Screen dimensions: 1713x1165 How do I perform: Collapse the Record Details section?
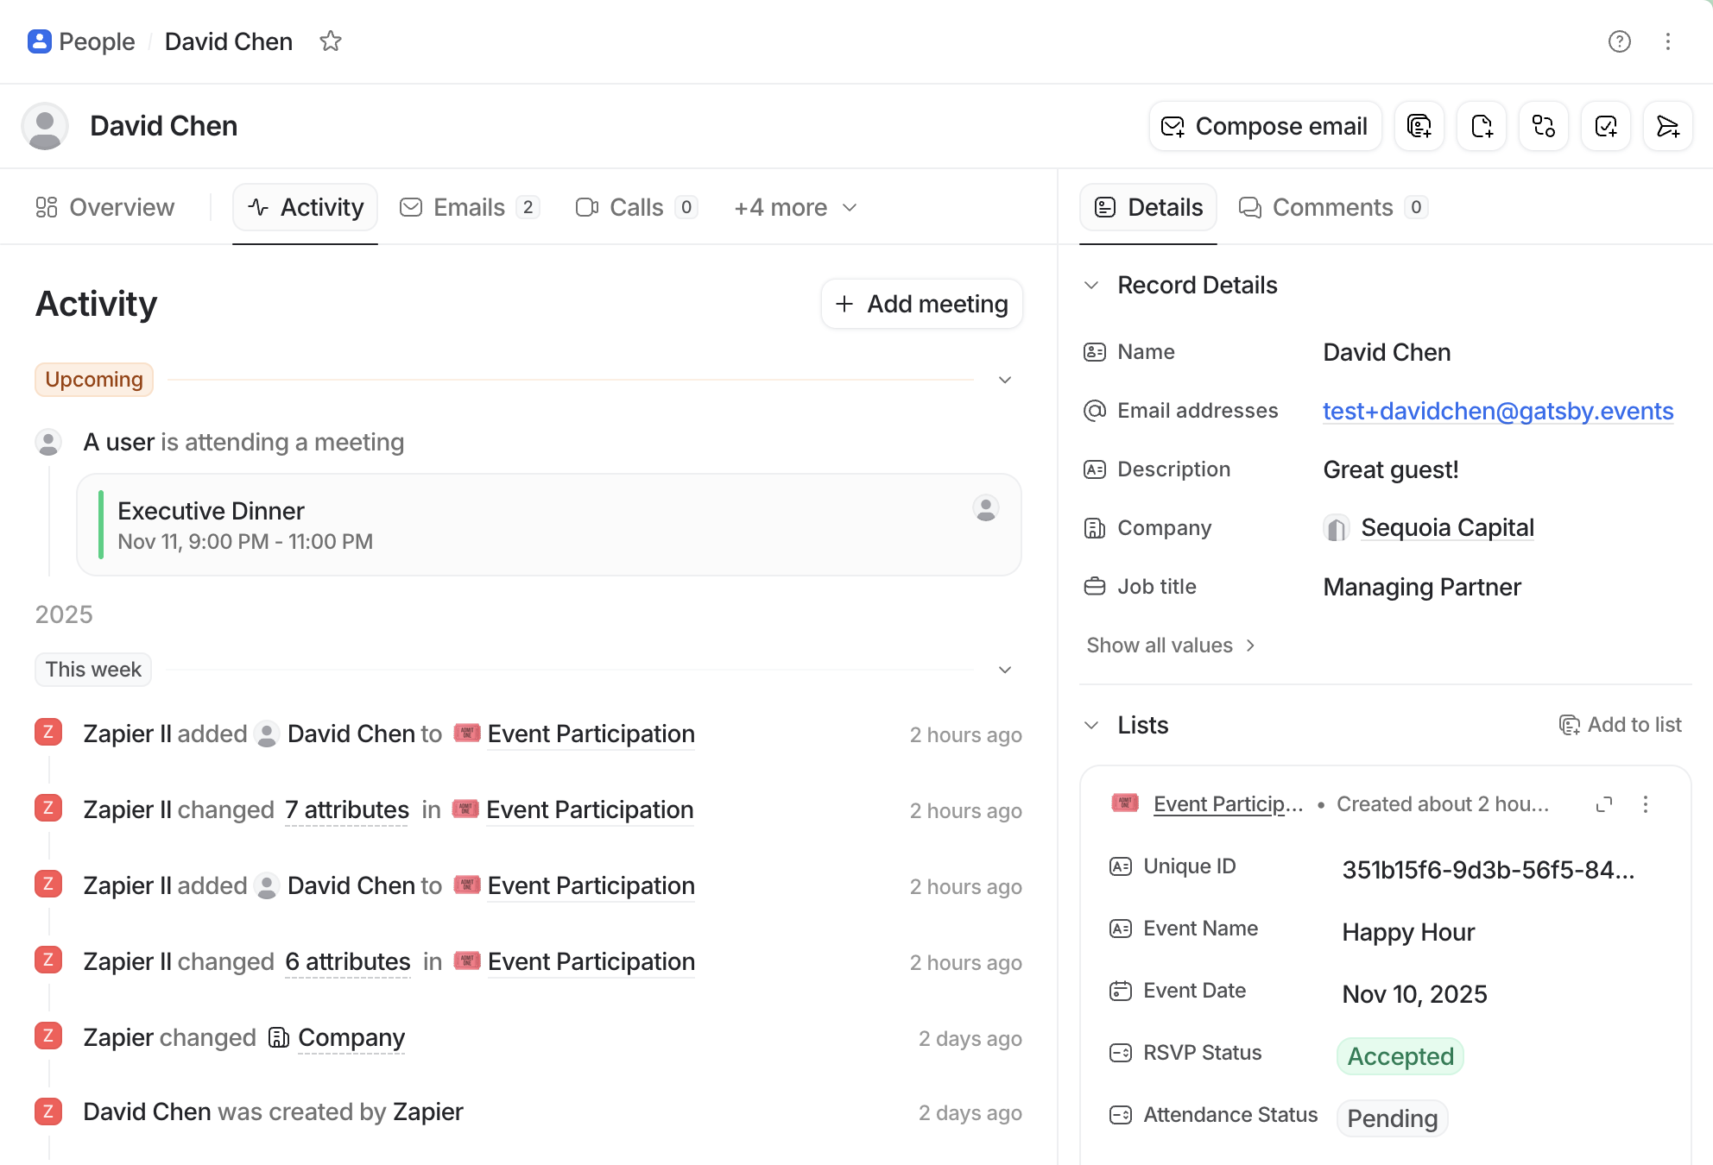pyautogui.click(x=1092, y=285)
